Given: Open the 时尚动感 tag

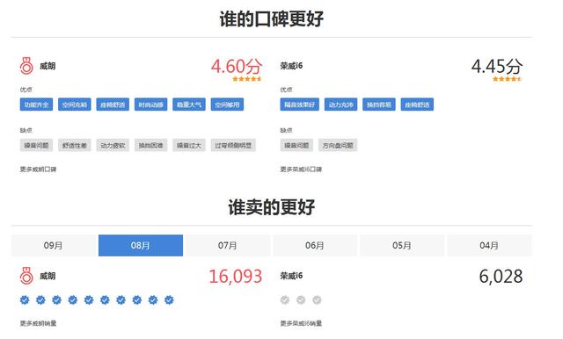Looking at the screenshot, I should pos(150,105).
